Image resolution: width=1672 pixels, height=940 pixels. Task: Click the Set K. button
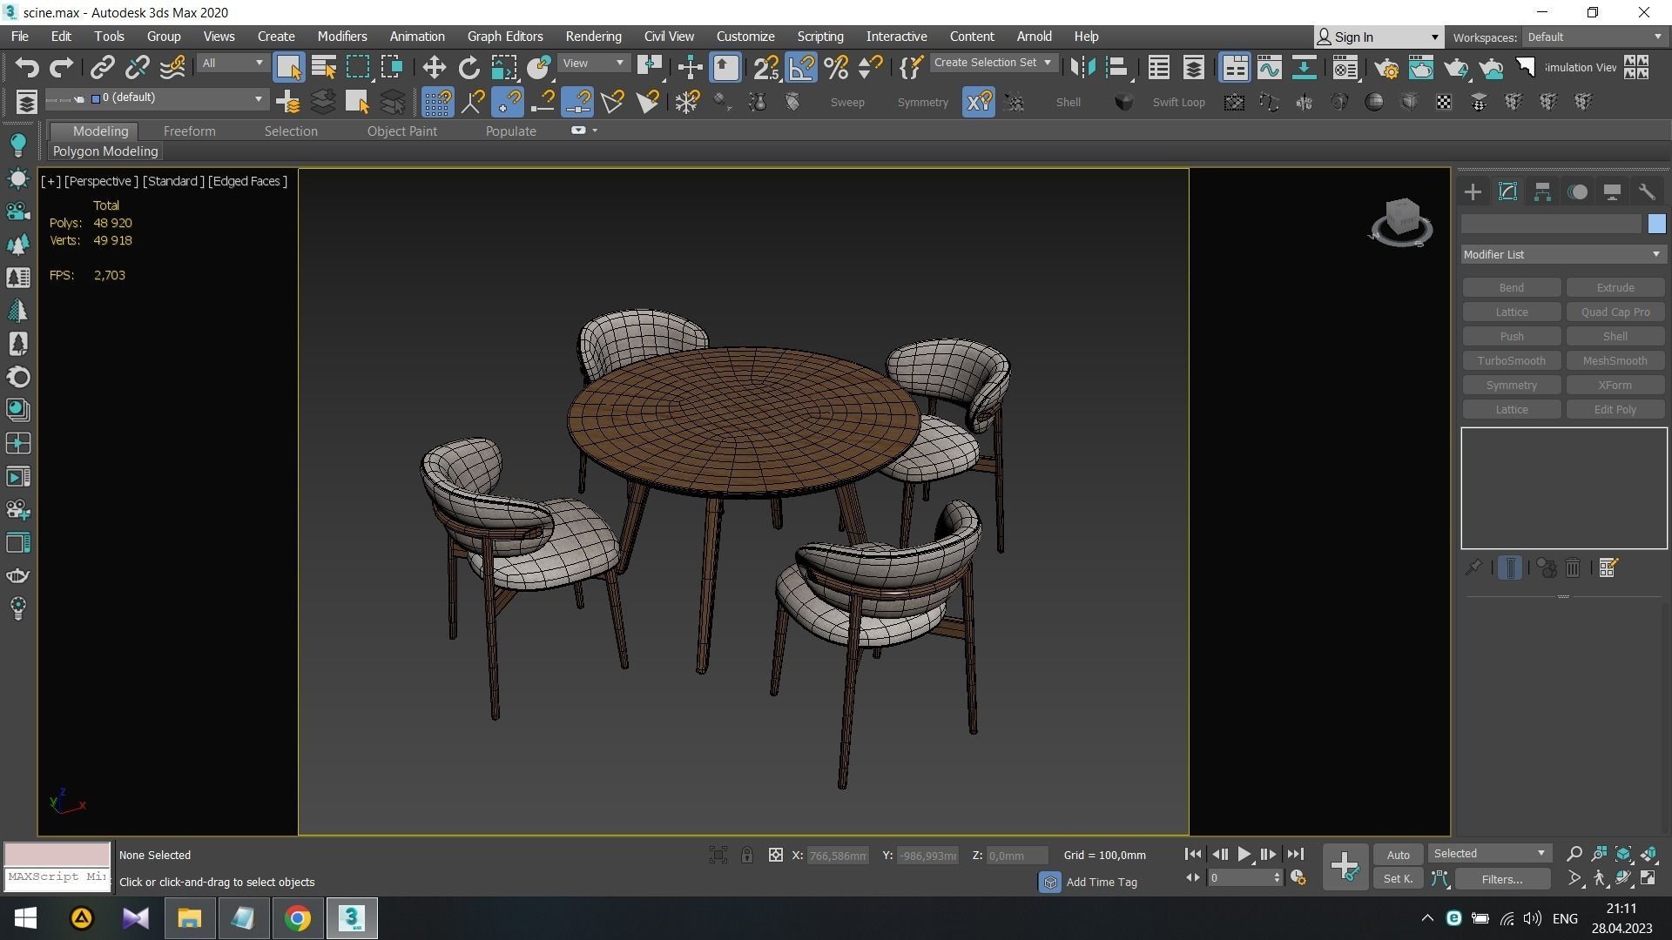(1398, 879)
